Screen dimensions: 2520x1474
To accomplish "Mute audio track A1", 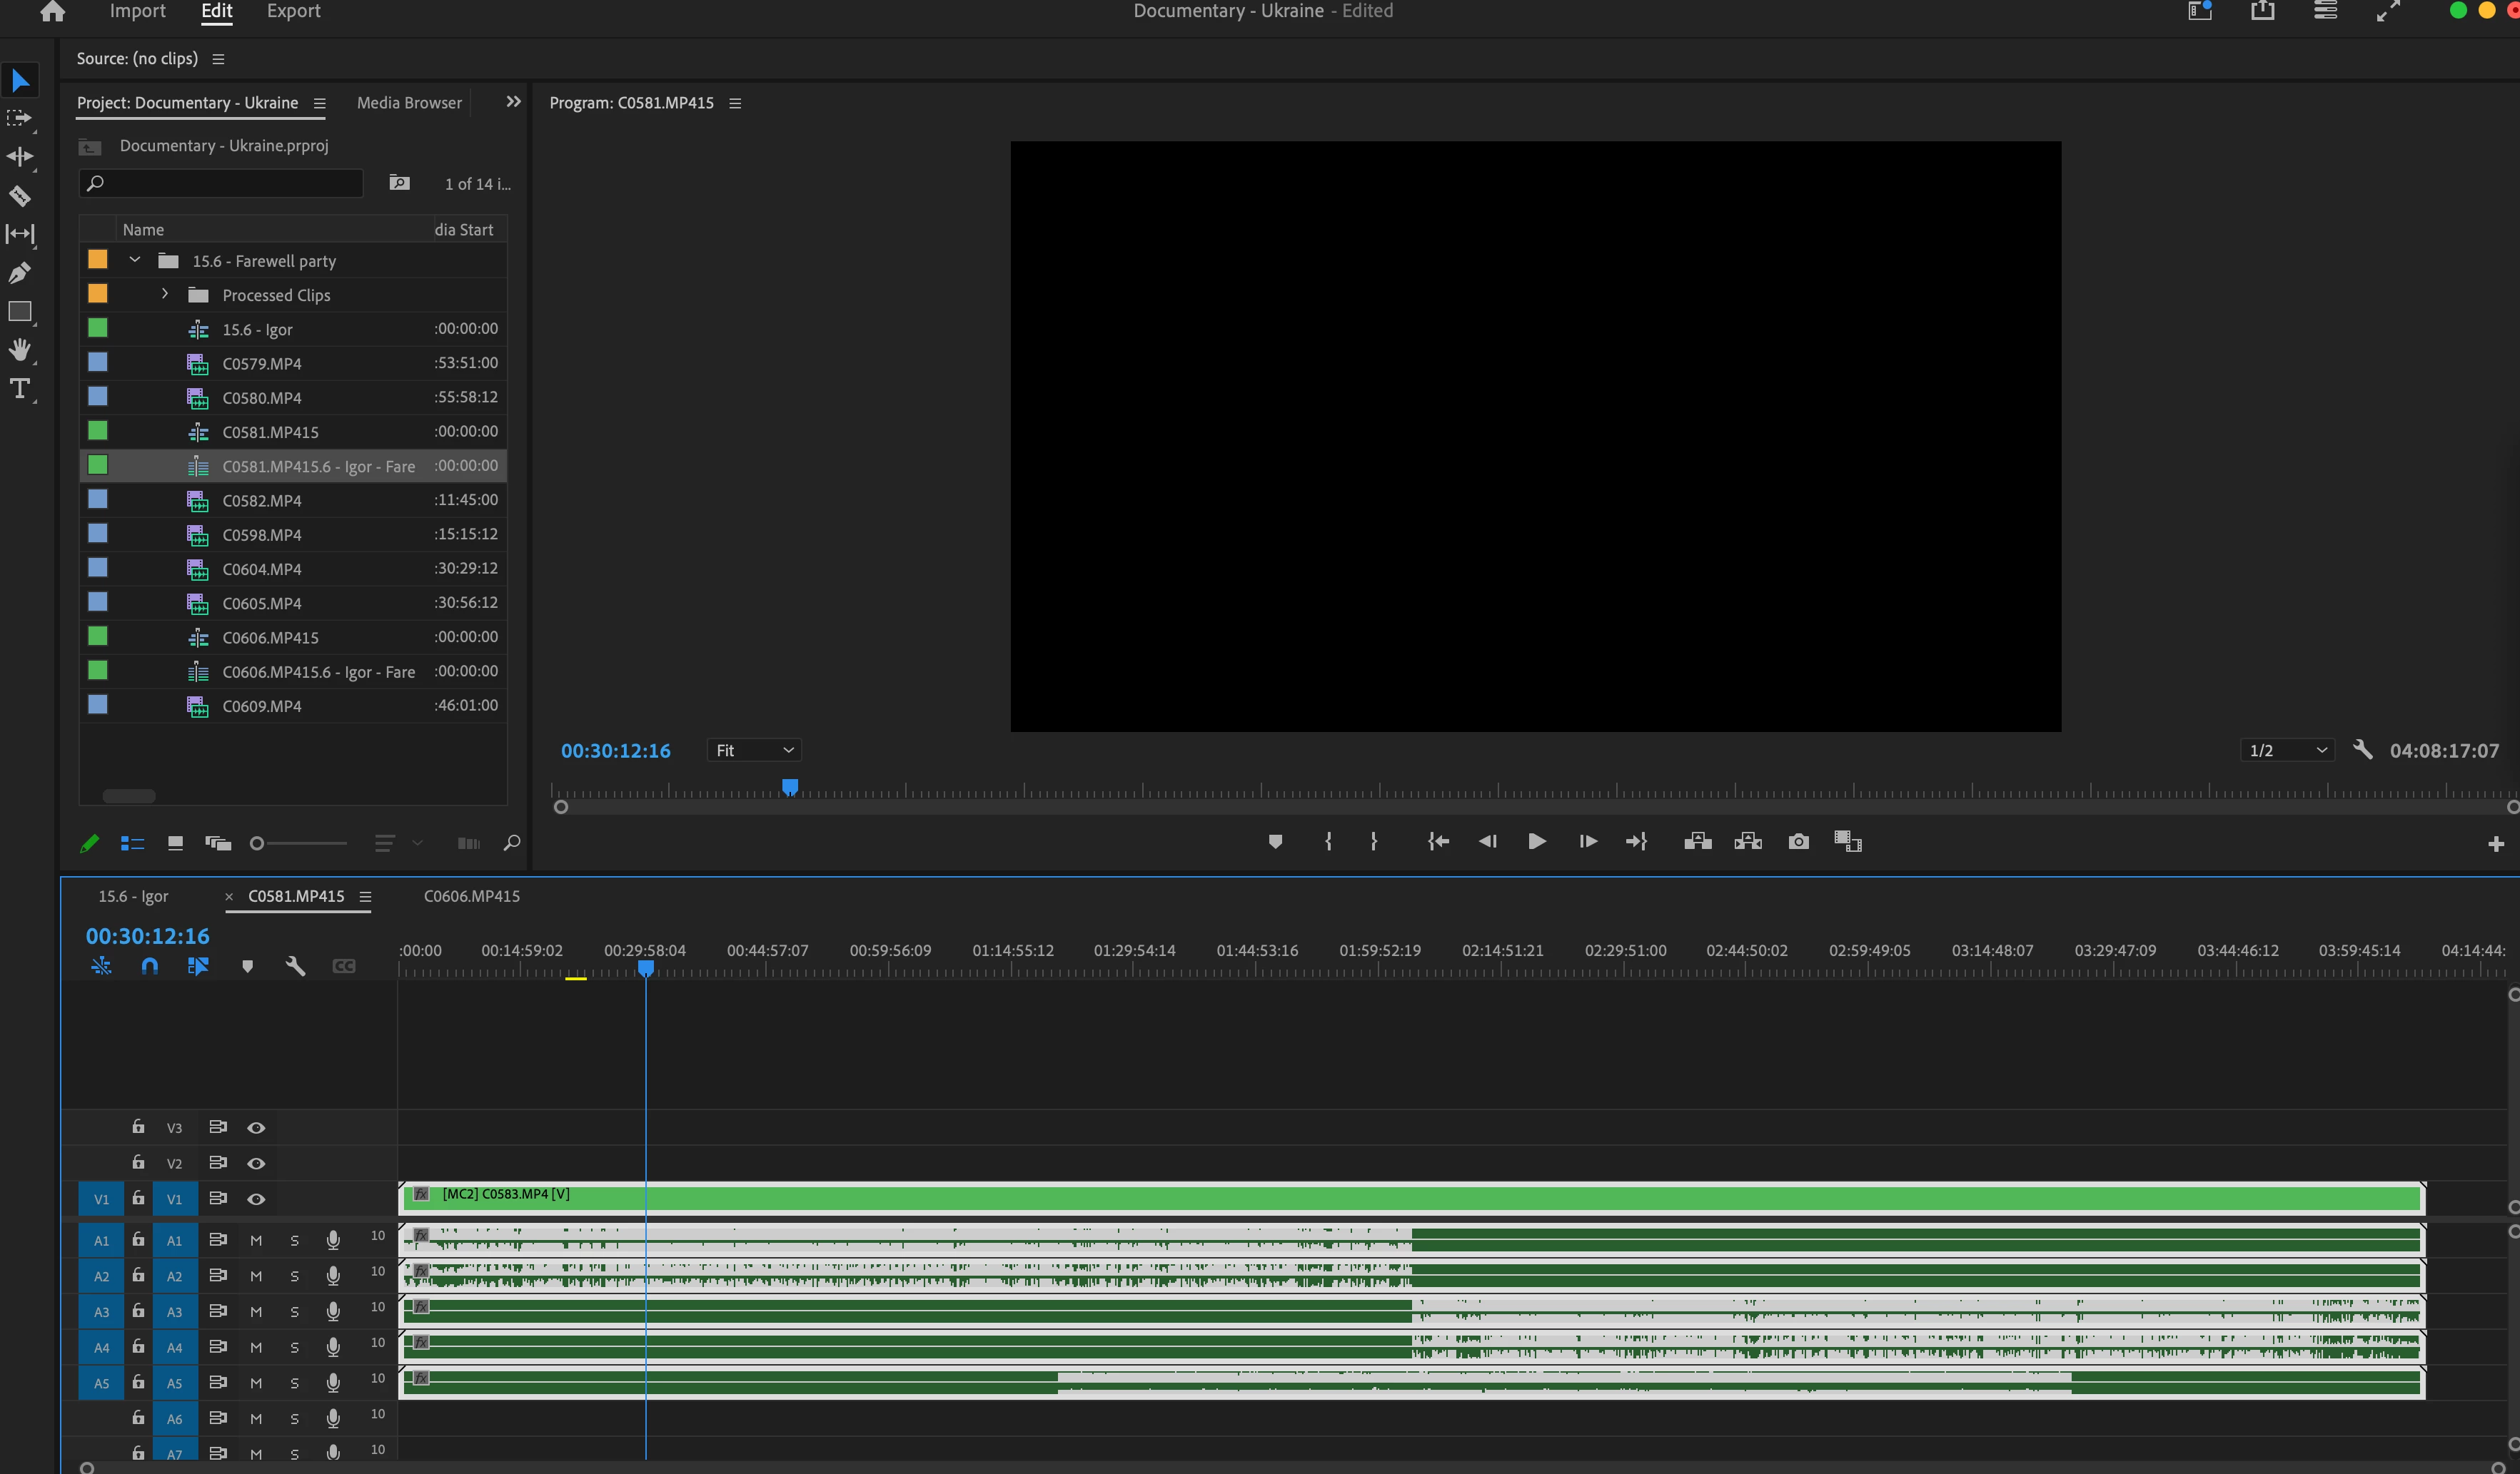I will 256,1240.
